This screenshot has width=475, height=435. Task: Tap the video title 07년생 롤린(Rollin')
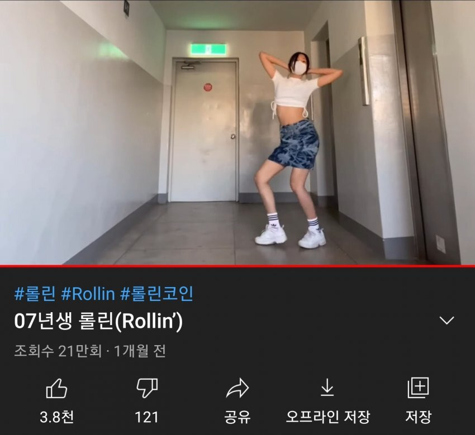point(98,322)
